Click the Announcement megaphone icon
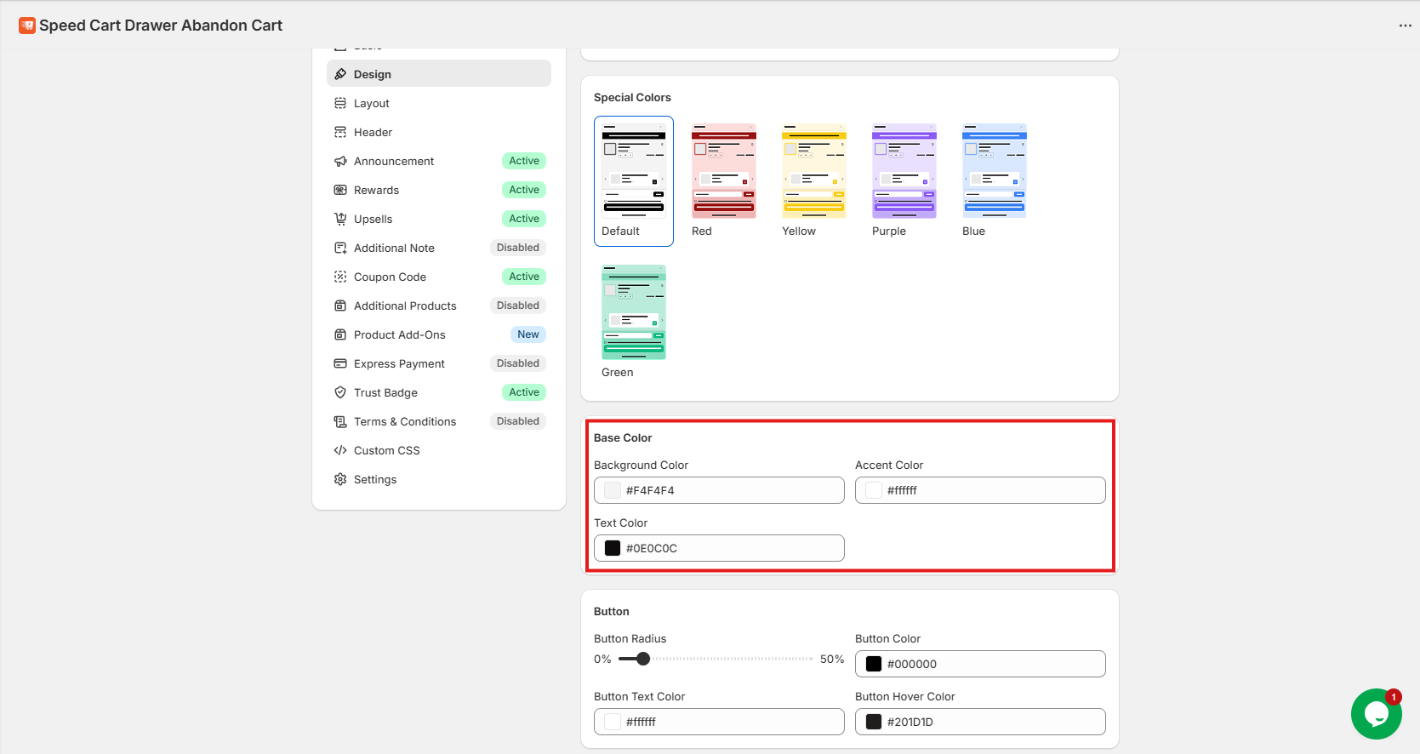This screenshot has width=1420, height=754. click(x=340, y=161)
